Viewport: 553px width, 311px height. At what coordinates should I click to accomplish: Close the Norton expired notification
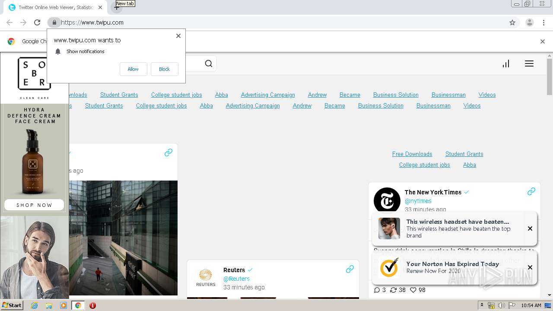(x=530, y=267)
